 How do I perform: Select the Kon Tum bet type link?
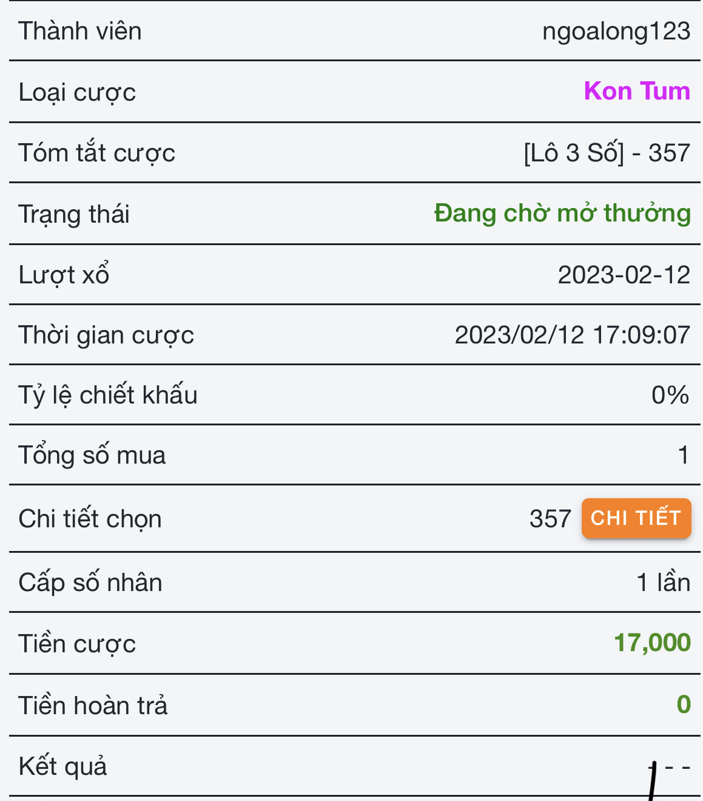637,91
